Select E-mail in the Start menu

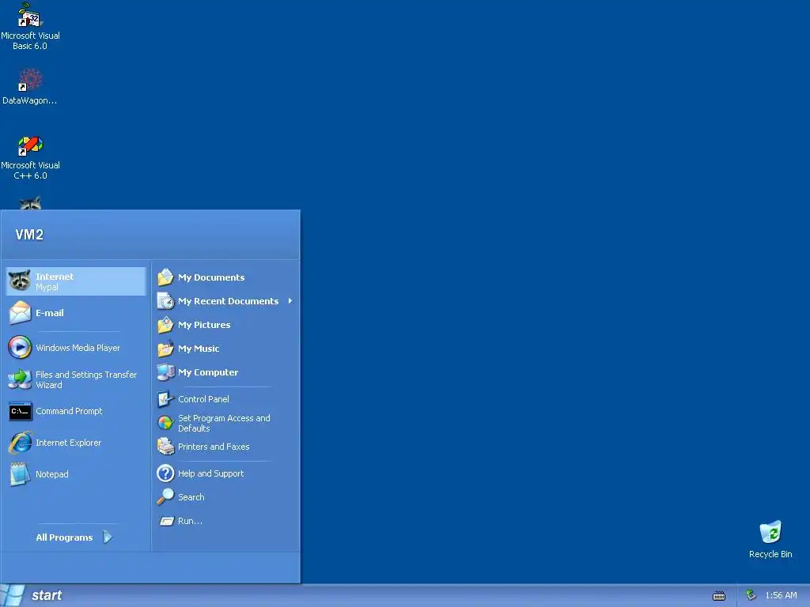coord(50,313)
